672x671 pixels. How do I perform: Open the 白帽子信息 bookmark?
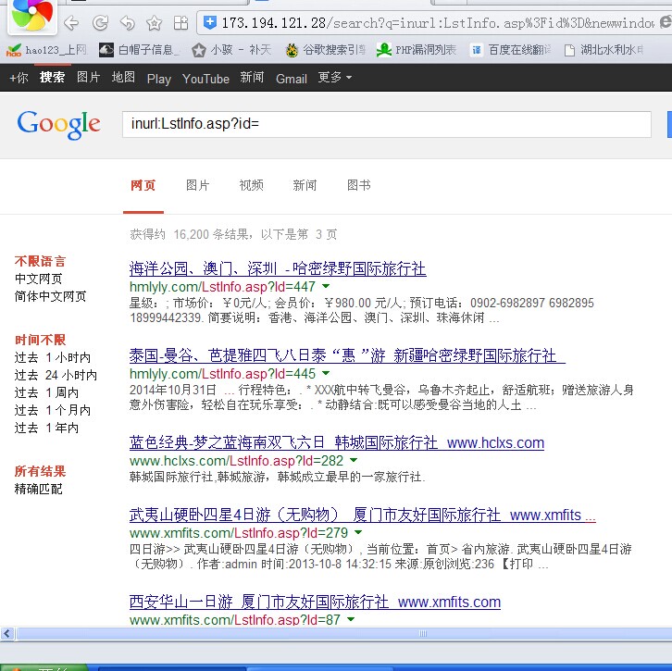[140, 50]
